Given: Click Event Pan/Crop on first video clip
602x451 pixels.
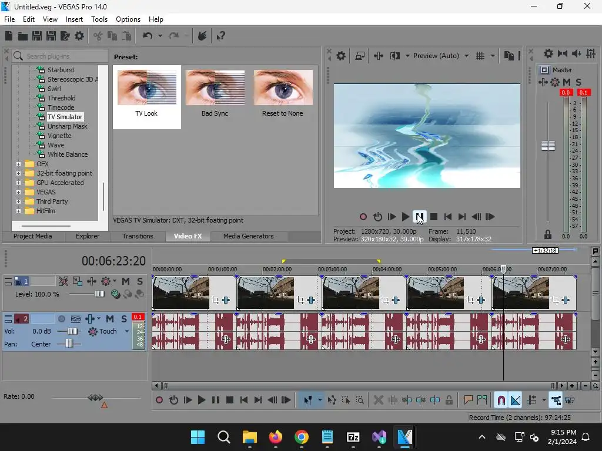Looking at the screenshot, I should coord(215,300).
